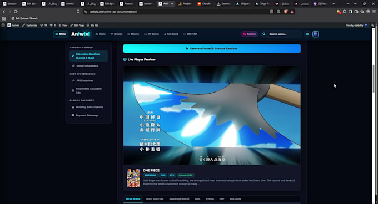Viewport: 378px width, 204px height.
Task: Open the admin bar search magnifier
Action: (372, 25)
